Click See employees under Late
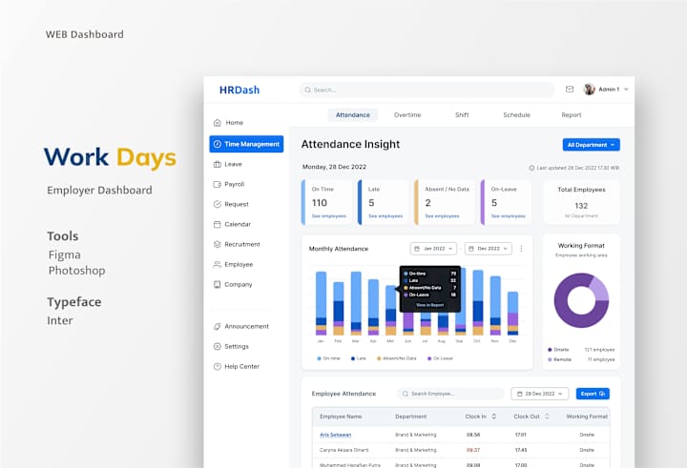The image size is (687, 468). point(385,216)
